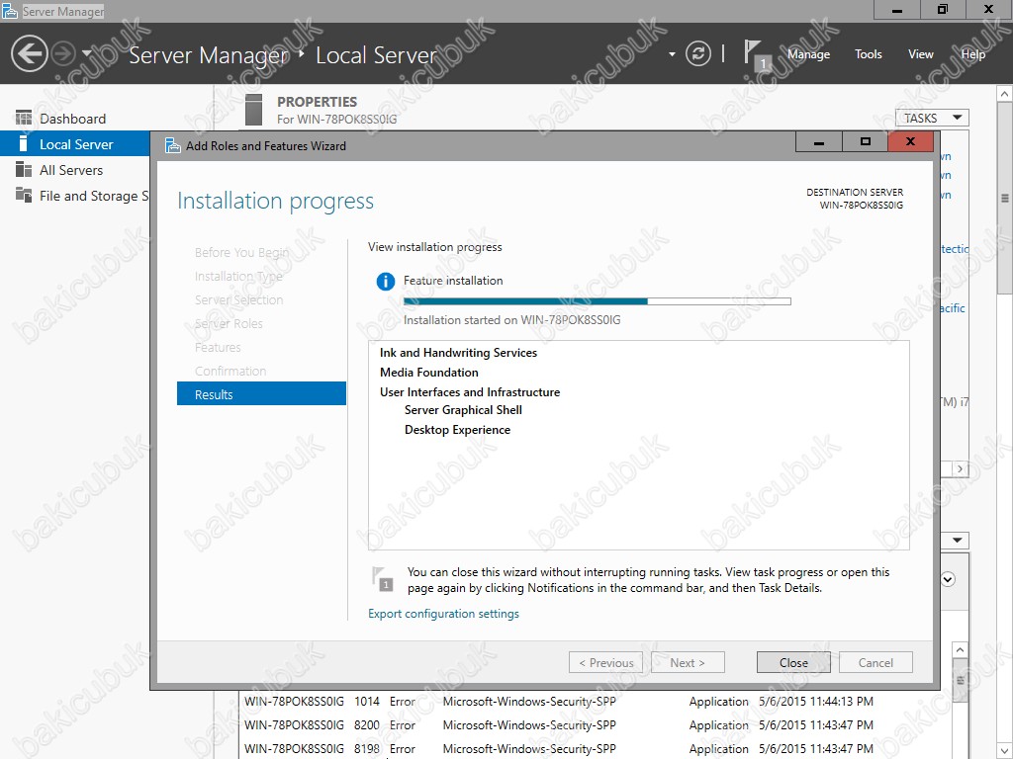Expand the circled chevron right of wizard

[948, 579]
